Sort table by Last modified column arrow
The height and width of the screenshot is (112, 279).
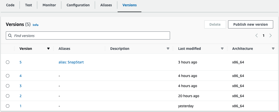(222, 49)
